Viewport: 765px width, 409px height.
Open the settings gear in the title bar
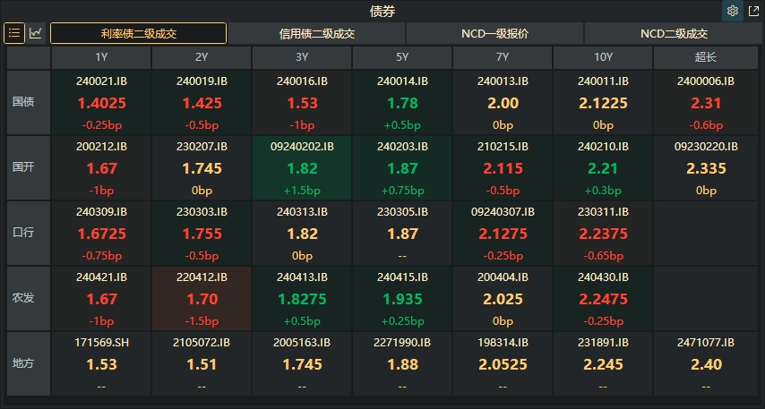(733, 12)
